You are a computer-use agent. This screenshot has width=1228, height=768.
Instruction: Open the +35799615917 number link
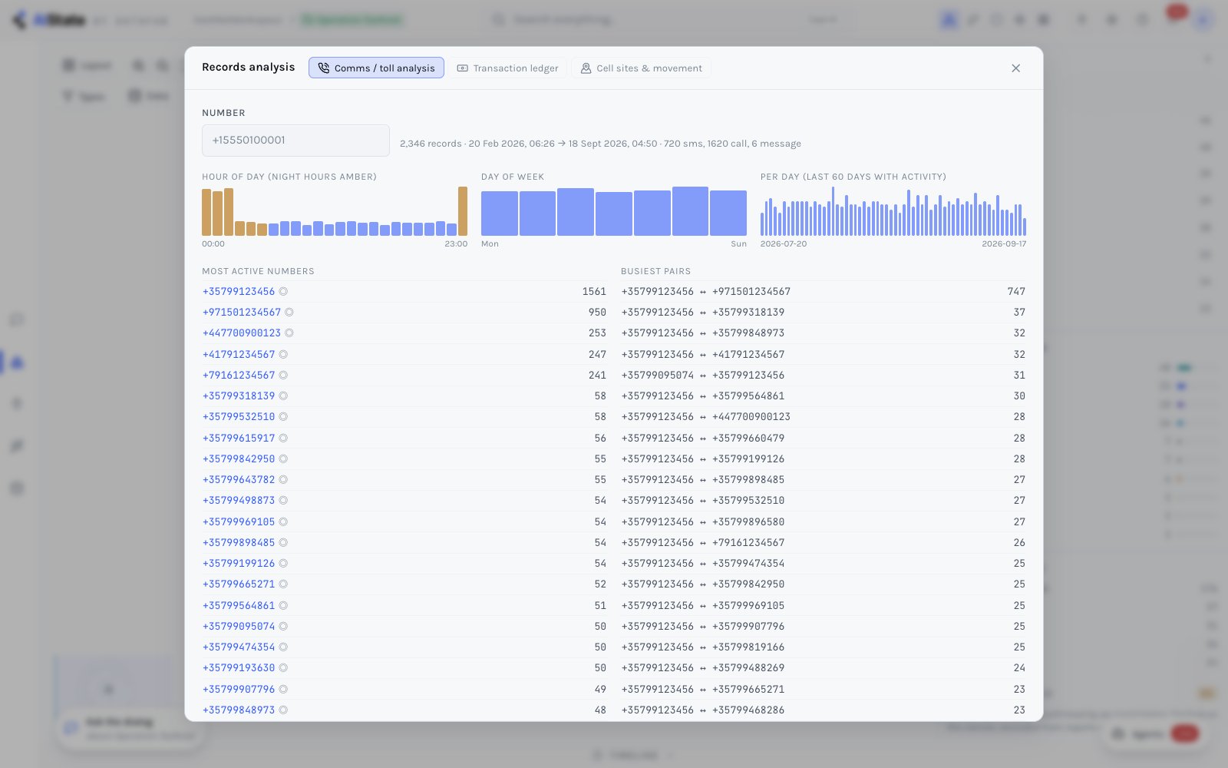coord(239,439)
